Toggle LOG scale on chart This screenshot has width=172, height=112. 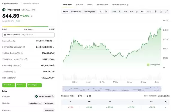(149, 12)
